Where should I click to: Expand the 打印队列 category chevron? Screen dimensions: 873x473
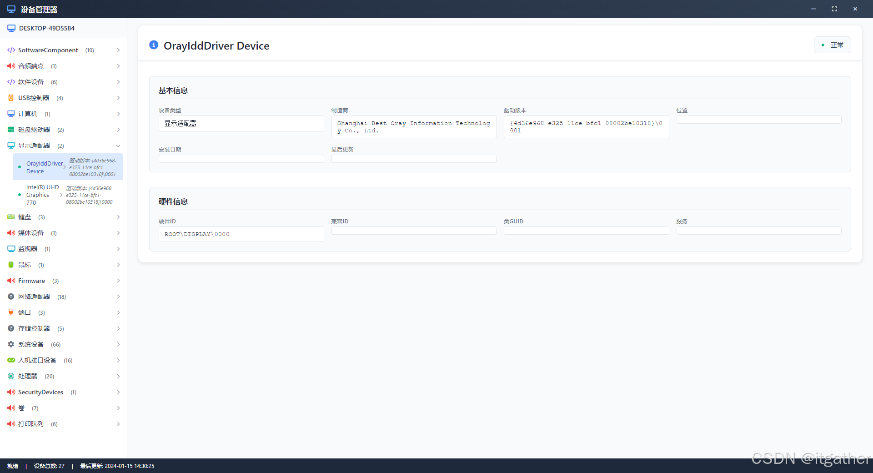tap(118, 424)
